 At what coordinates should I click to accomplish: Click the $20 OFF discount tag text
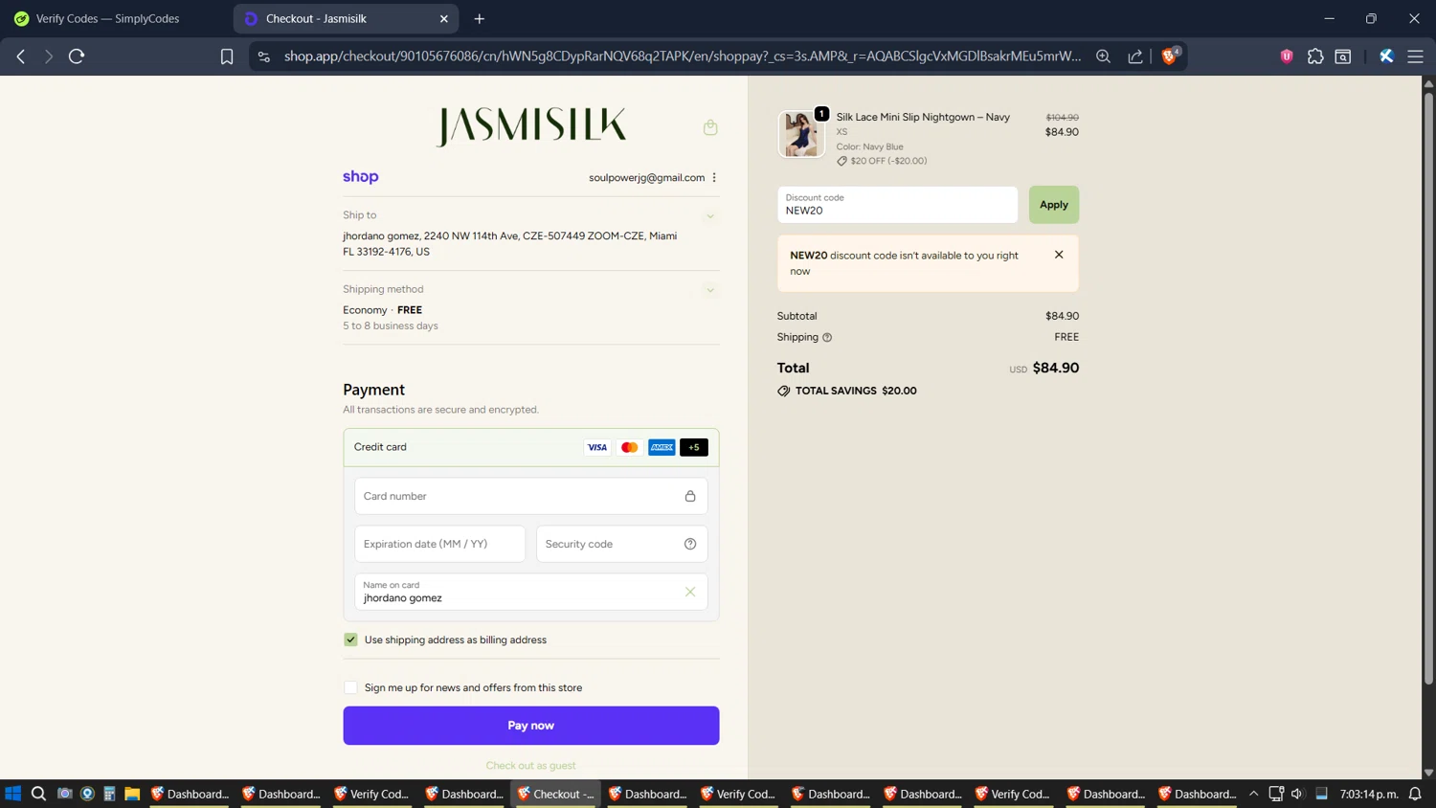click(888, 161)
